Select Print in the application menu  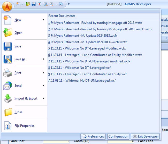18,73
